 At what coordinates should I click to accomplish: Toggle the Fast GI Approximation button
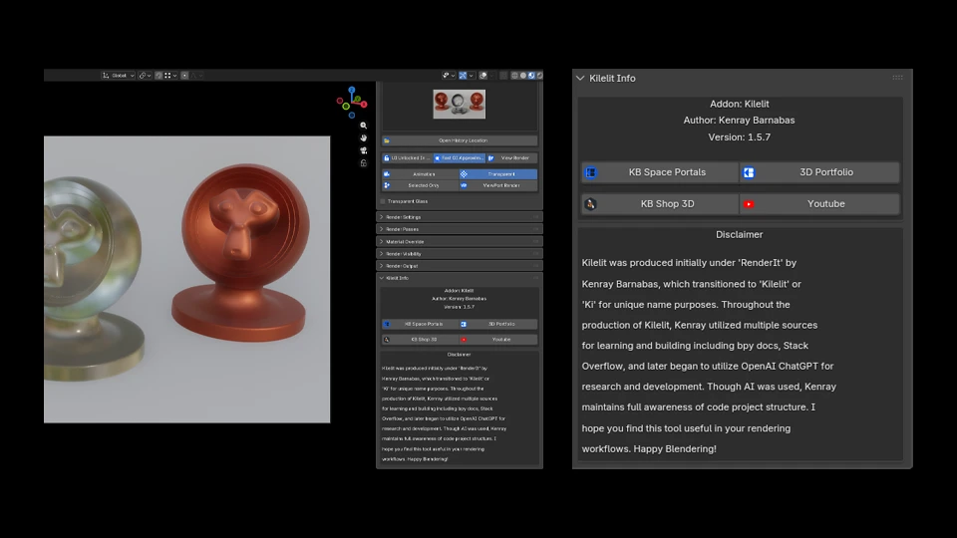pyautogui.click(x=459, y=158)
